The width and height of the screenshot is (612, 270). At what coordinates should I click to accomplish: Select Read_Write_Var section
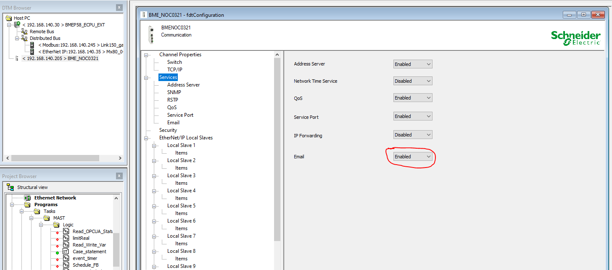(89, 245)
